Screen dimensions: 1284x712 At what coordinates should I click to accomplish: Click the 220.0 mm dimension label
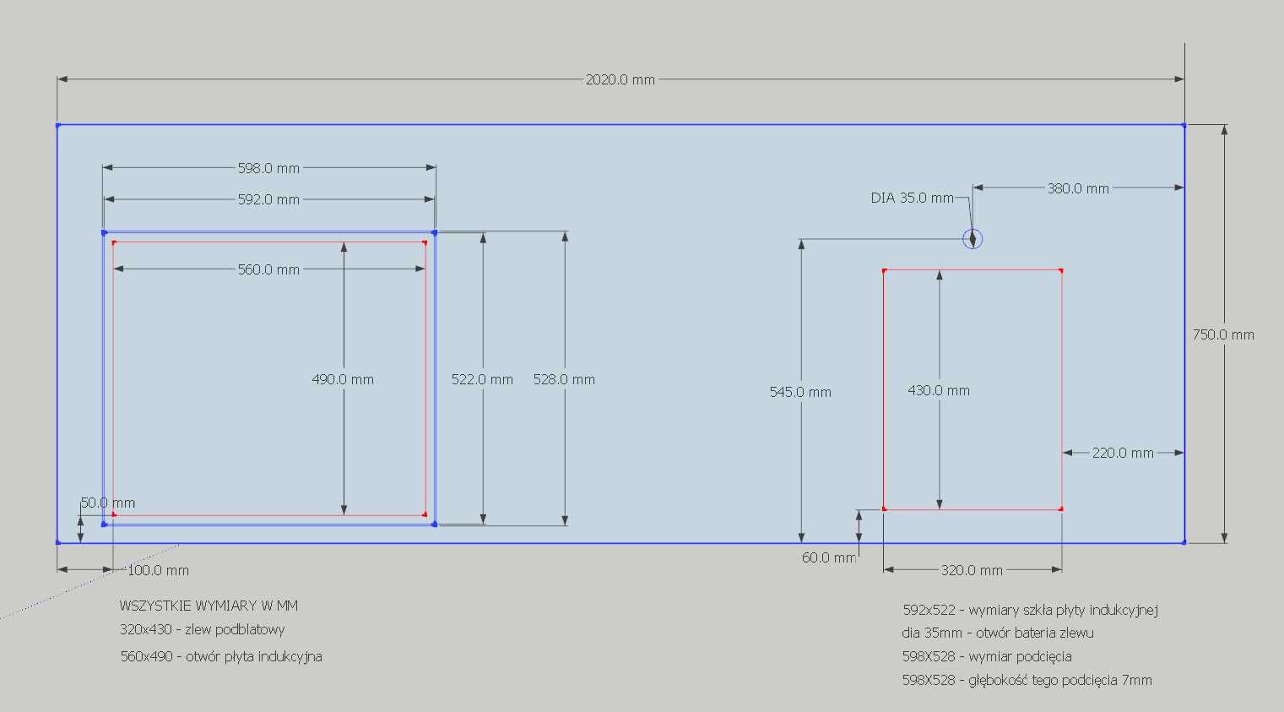pos(1123,453)
